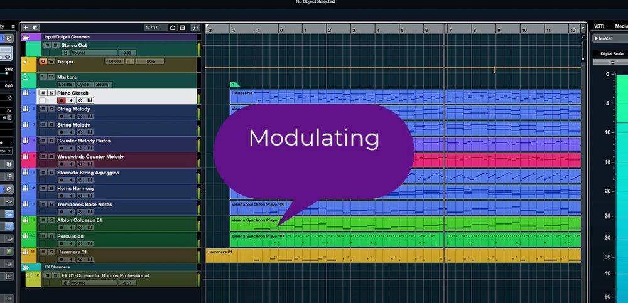
Task: Toggle Monitor on the Piano Sketch track
Action: click(x=71, y=100)
